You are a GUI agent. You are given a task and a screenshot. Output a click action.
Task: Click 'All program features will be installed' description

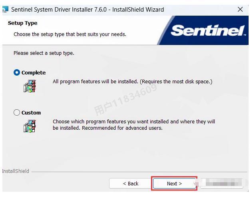click(x=96, y=82)
